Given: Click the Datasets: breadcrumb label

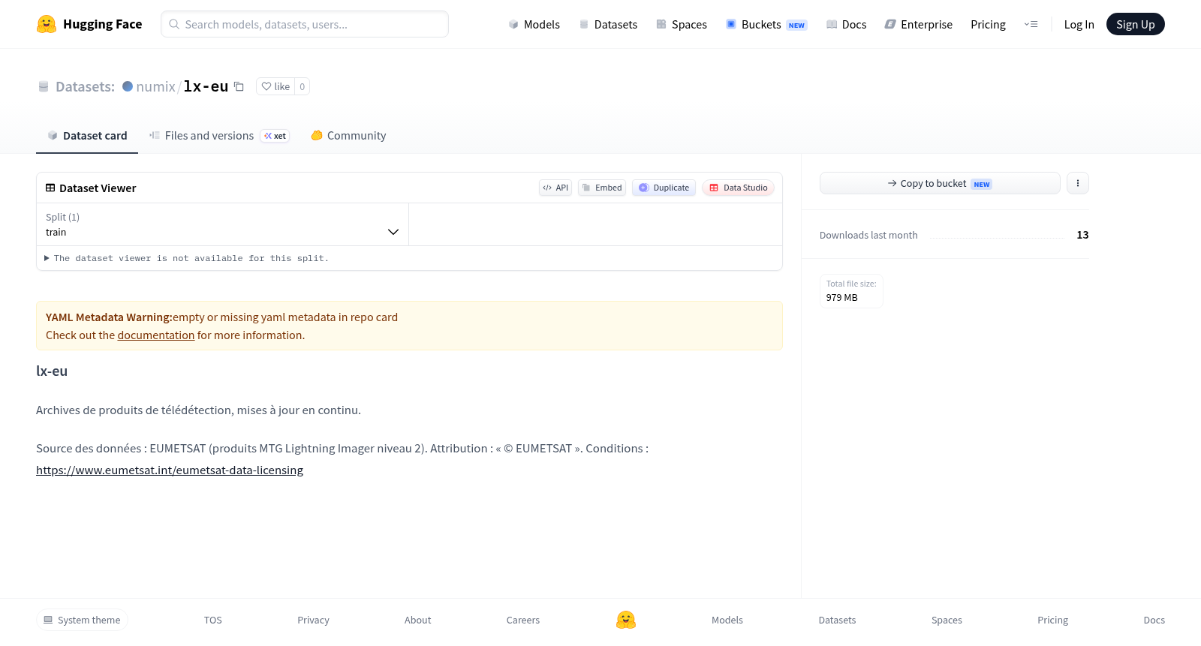Looking at the screenshot, I should pyautogui.click(x=85, y=86).
